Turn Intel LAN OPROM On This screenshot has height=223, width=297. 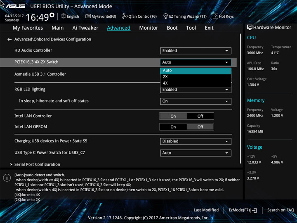[173, 127]
